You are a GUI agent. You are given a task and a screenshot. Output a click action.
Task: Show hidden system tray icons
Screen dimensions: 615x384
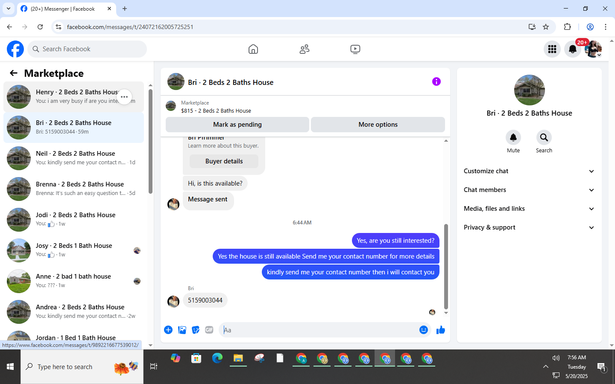[x=546, y=367]
